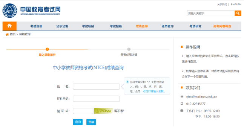Click the orange square beside 联系我们
The height and width of the screenshot is (137, 244).
182,87
